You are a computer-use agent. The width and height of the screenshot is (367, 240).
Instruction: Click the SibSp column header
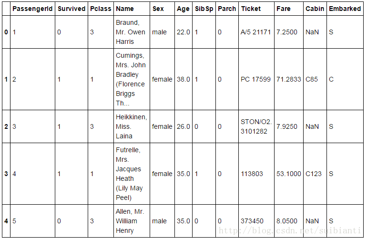pos(204,9)
